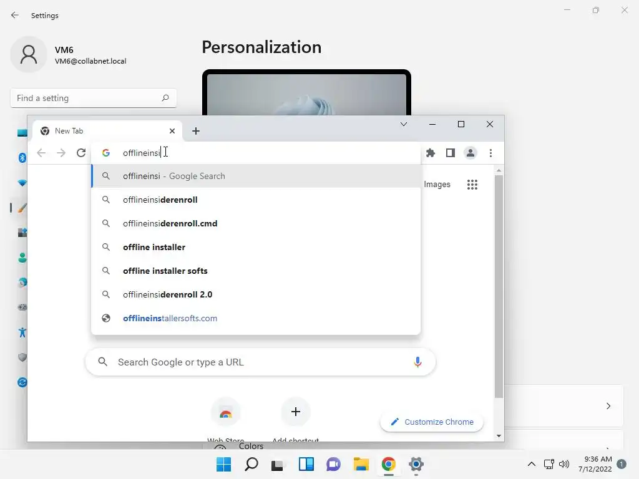This screenshot has height=479, width=639.
Task: Expand Chrome's tab search chevron
Action: (x=404, y=124)
